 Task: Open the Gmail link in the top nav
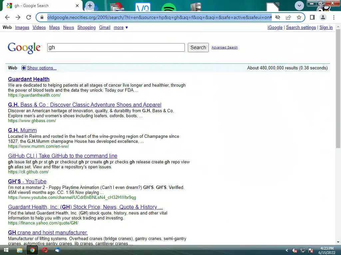point(105,28)
